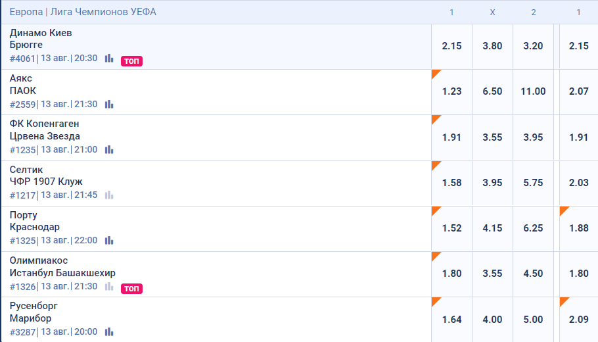
Task: Open statistics icon for Порту – Краснодар
Action: pyautogui.click(x=109, y=241)
